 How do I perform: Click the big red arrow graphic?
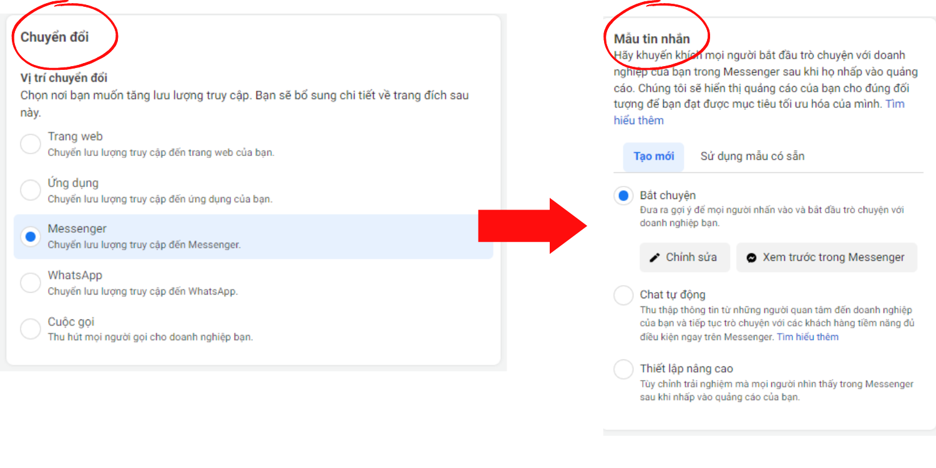click(x=533, y=226)
